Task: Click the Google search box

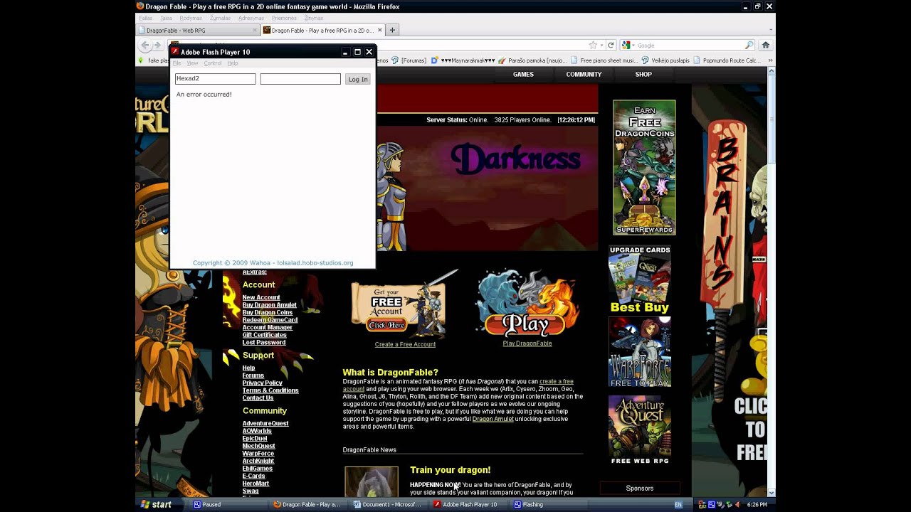Action: pyautogui.click(x=688, y=45)
